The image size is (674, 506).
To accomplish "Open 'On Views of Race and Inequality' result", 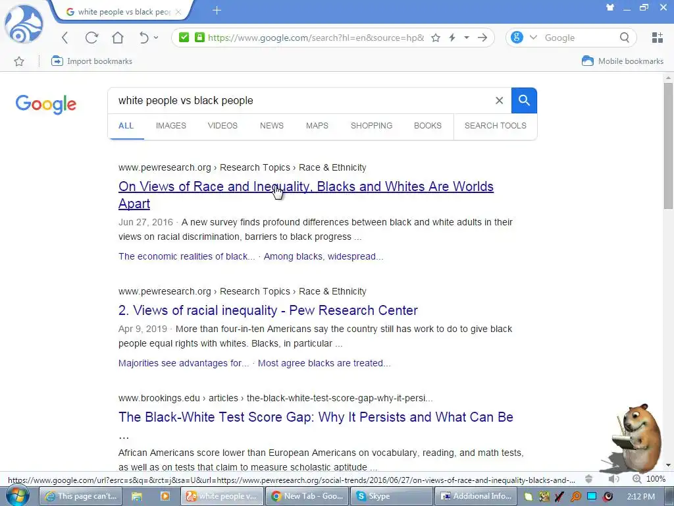I will tap(306, 195).
